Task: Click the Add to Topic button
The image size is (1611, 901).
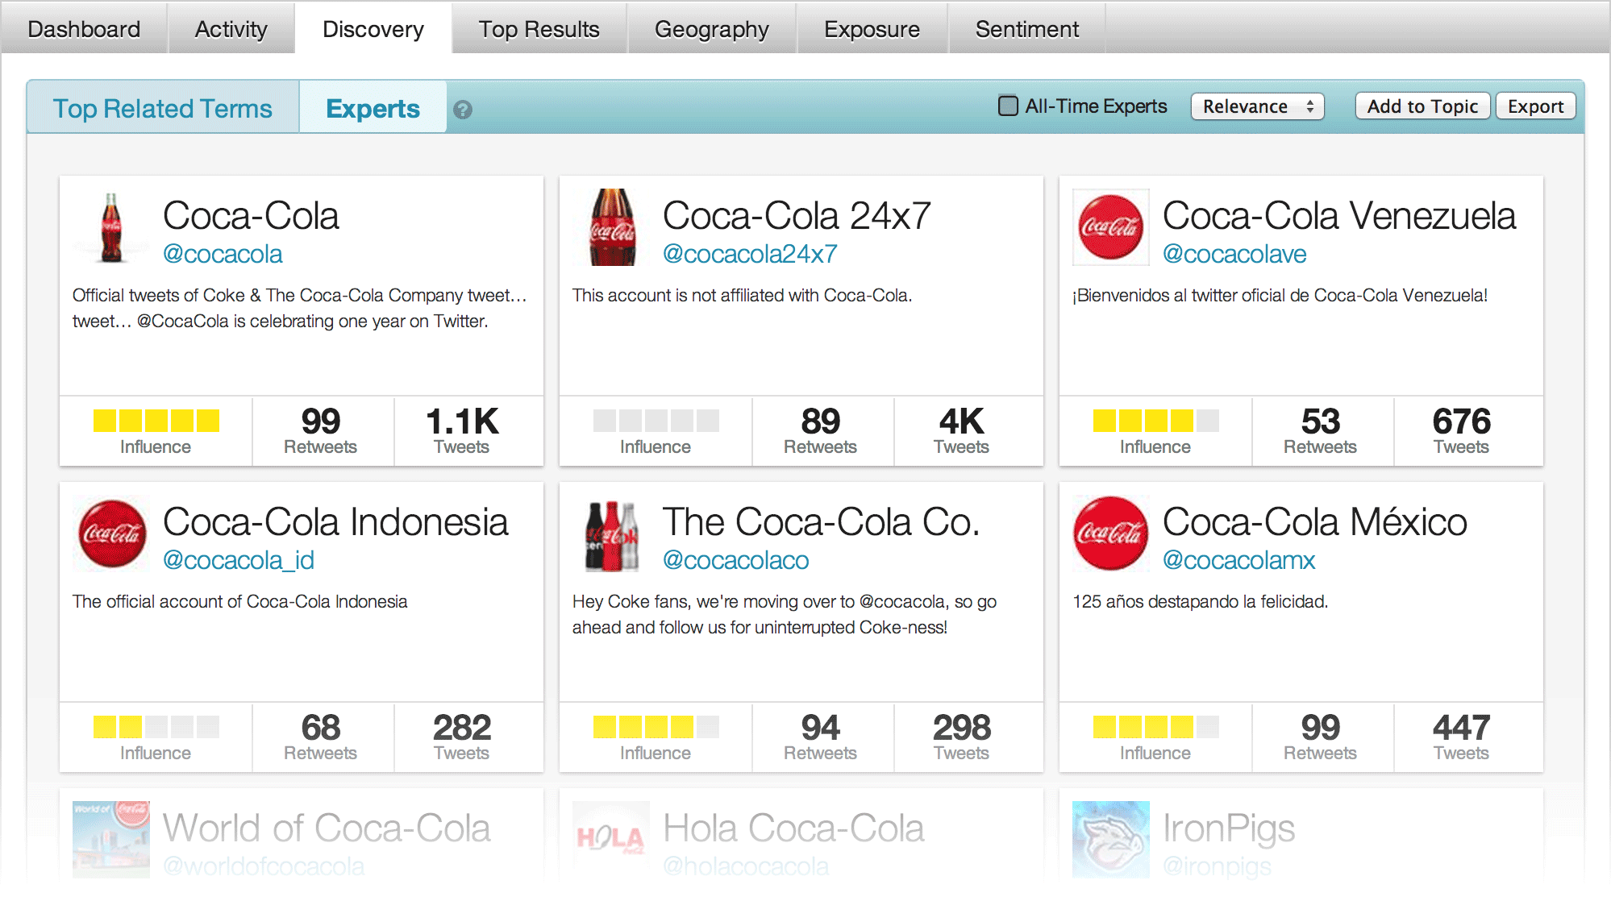Action: 1422,106
